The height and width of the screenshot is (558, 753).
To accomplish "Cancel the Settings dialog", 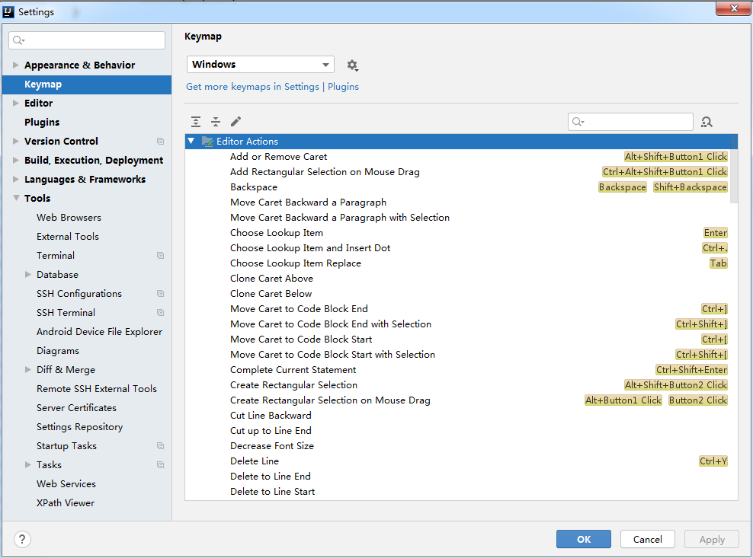I will coord(648,539).
